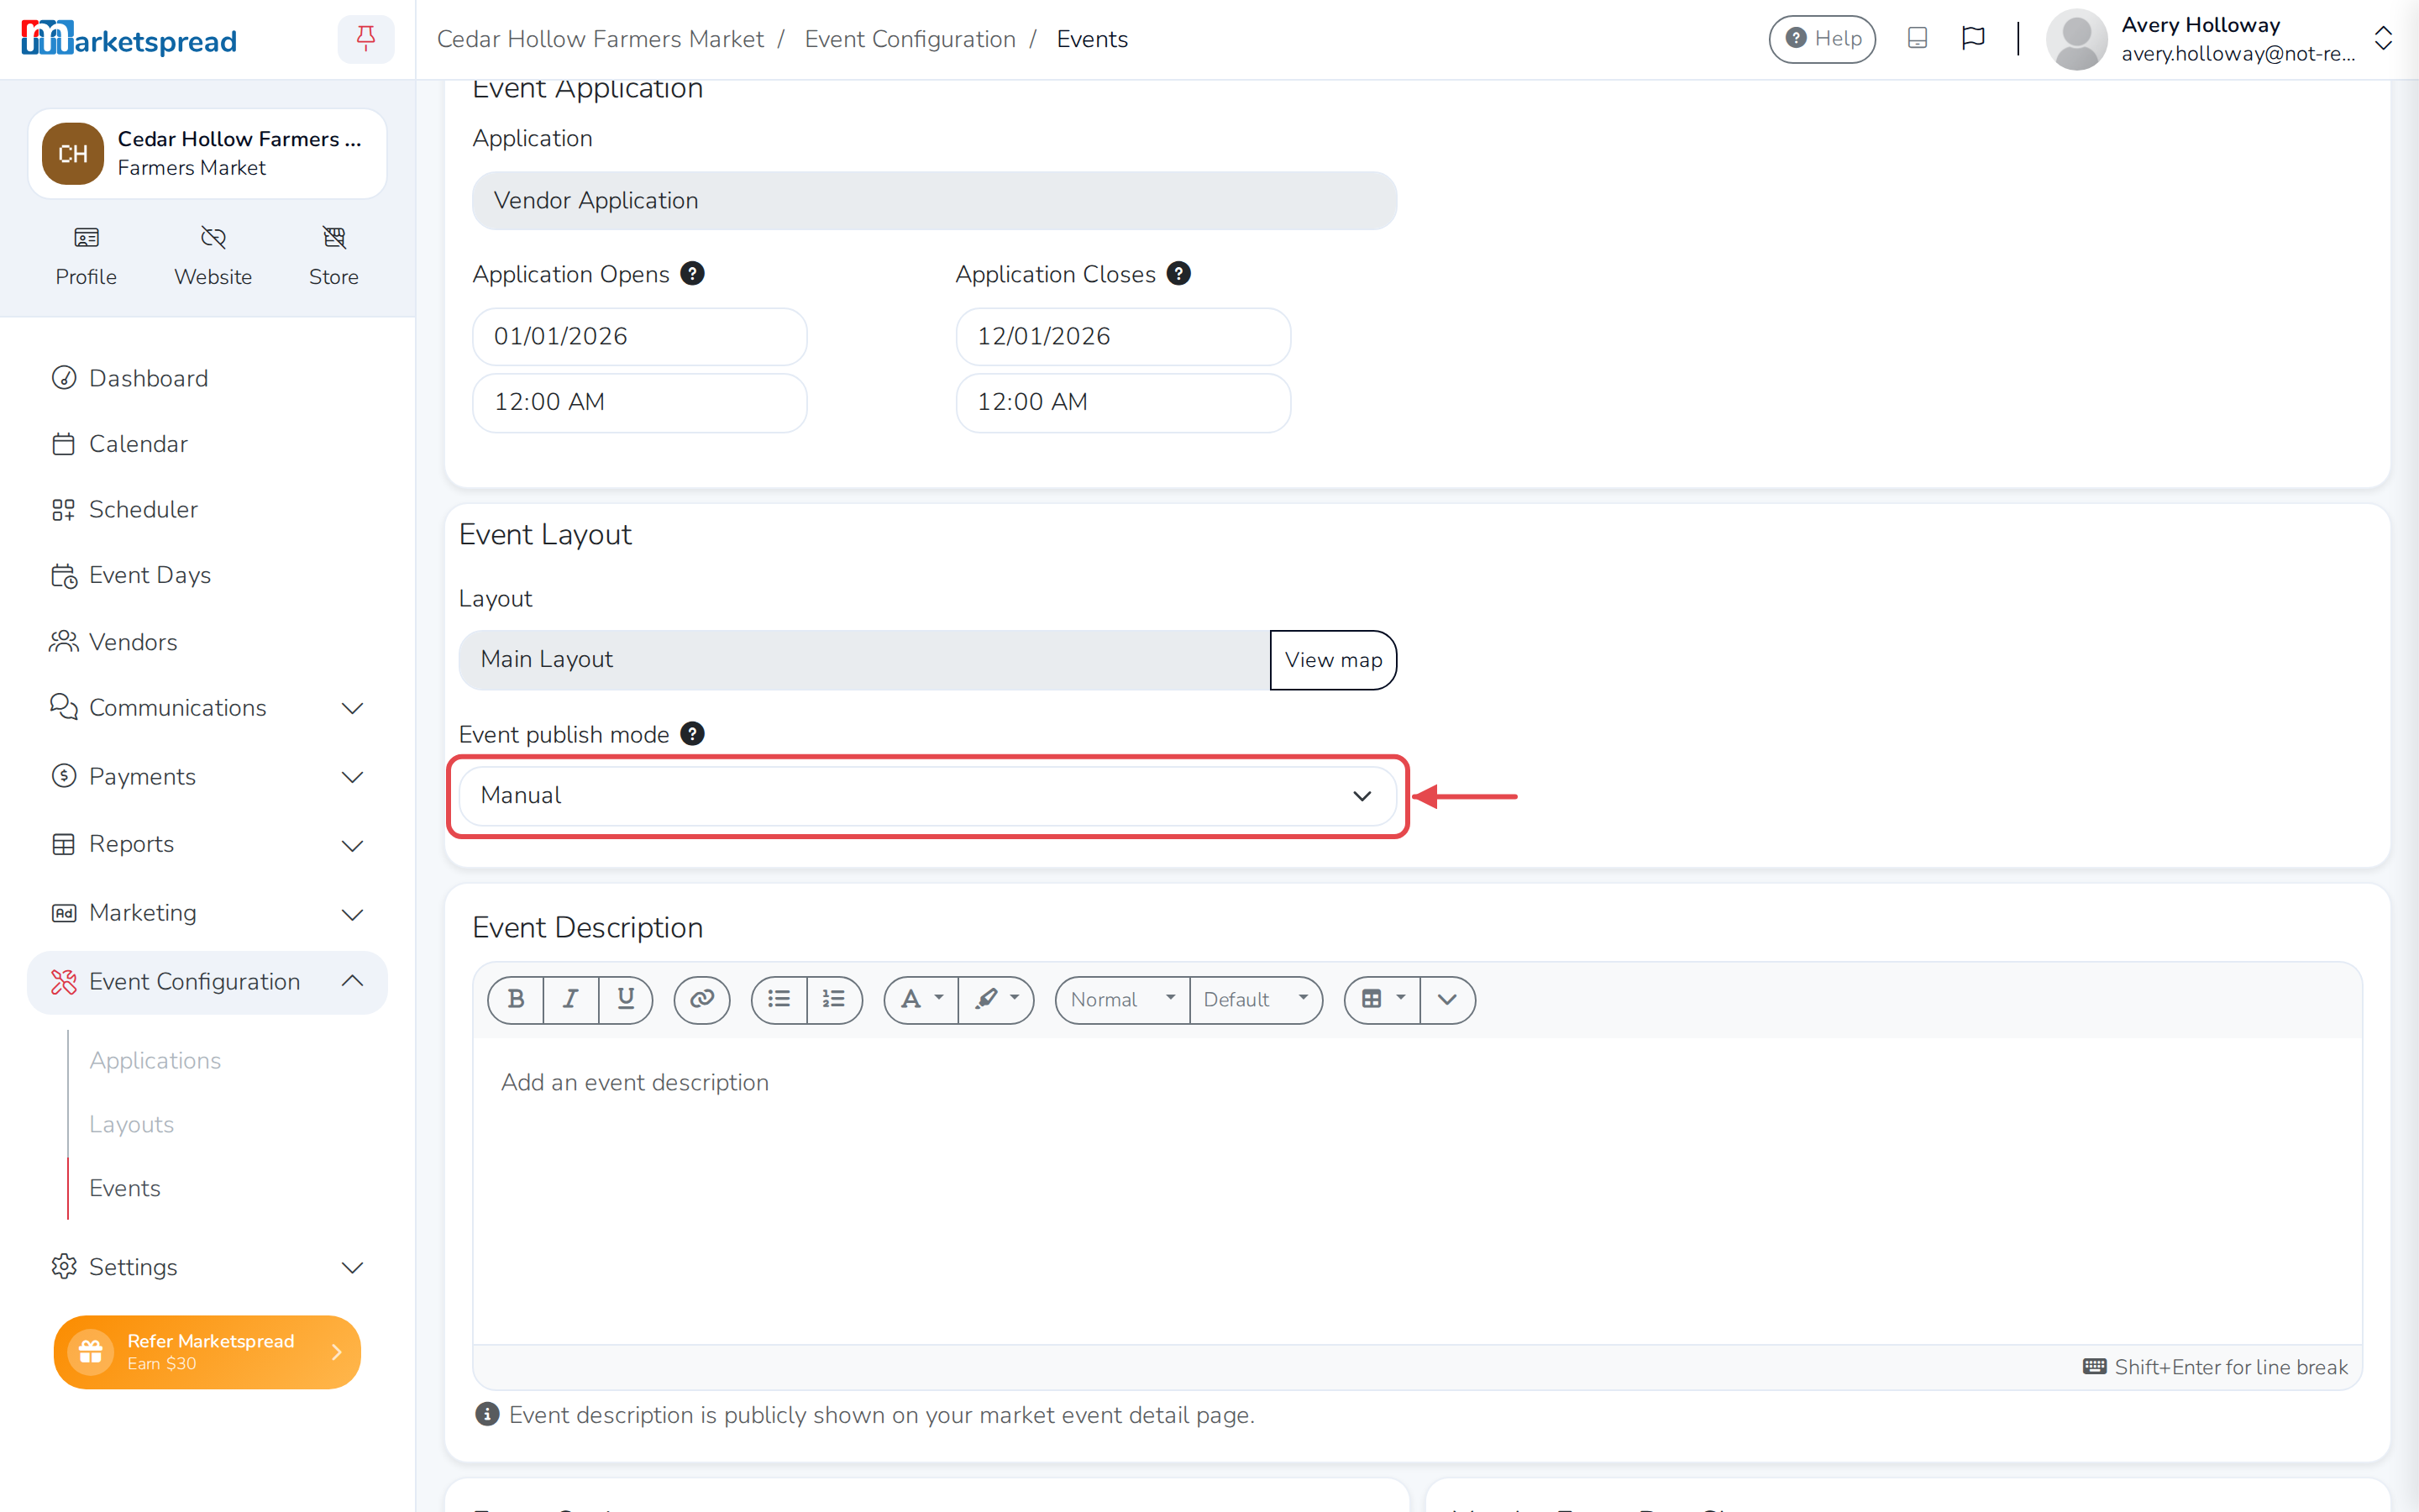Screen dimensions: 2419x1512
Task: Open the Help button
Action: click(x=1823, y=39)
